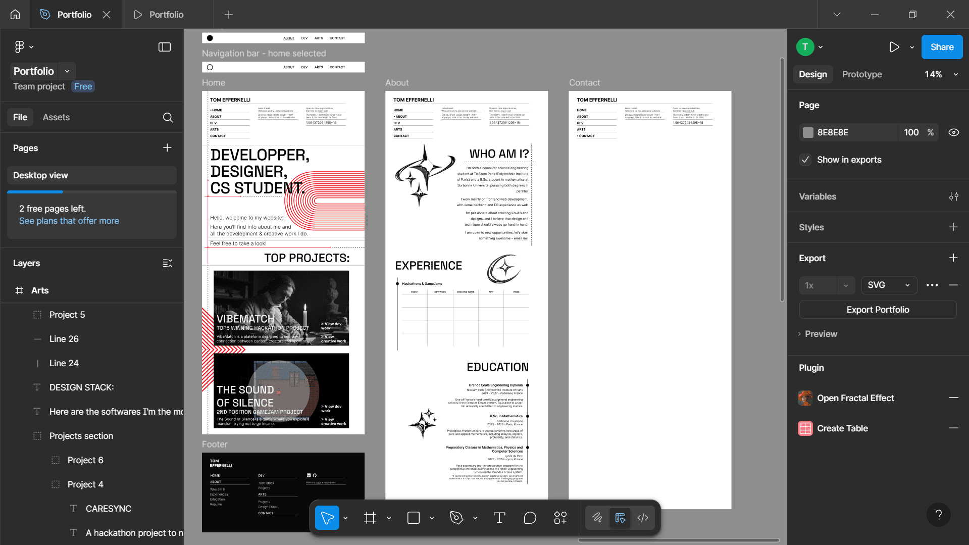Select the Text tool
Screen dimensions: 969x545
(499, 518)
